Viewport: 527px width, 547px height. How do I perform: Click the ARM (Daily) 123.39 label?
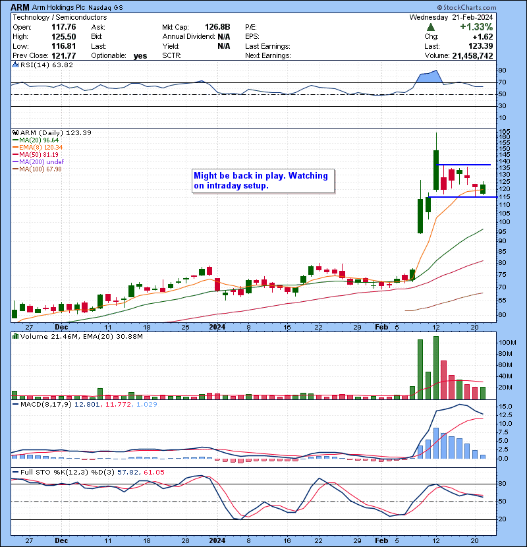(x=56, y=133)
